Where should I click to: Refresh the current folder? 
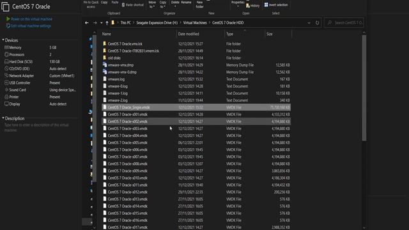(x=317, y=23)
